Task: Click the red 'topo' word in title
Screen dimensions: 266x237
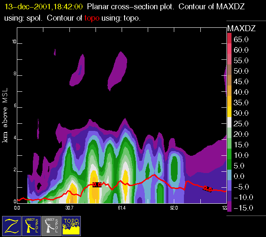Action: (x=91, y=19)
